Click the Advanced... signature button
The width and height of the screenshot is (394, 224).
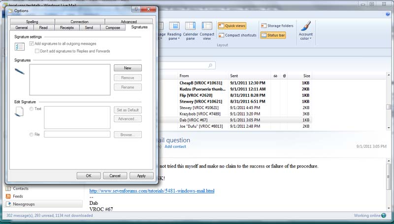[x=128, y=119]
